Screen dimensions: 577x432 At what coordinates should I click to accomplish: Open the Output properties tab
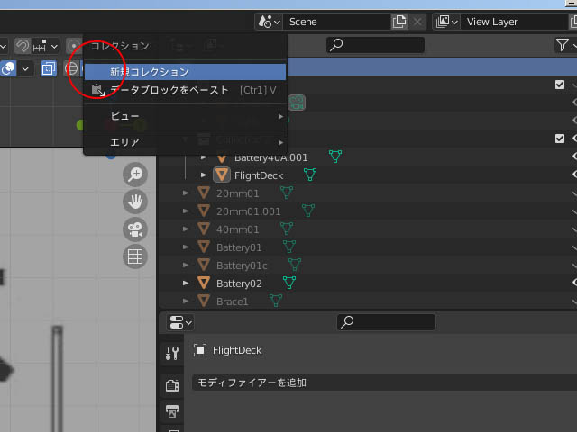[x=172, y=410]
